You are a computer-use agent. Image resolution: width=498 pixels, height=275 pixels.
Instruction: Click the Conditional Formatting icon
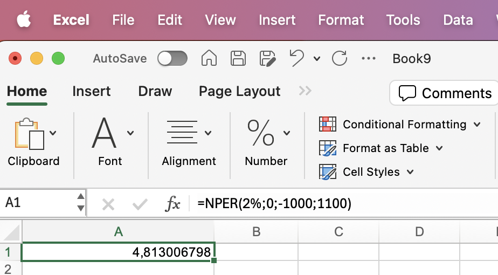pos(328,124)
